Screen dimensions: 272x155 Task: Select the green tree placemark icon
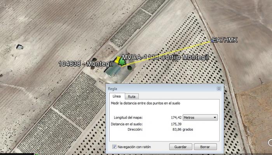(x=122, y=62)
